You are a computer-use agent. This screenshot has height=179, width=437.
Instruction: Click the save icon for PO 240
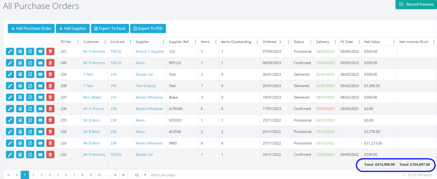coord(20,63)
